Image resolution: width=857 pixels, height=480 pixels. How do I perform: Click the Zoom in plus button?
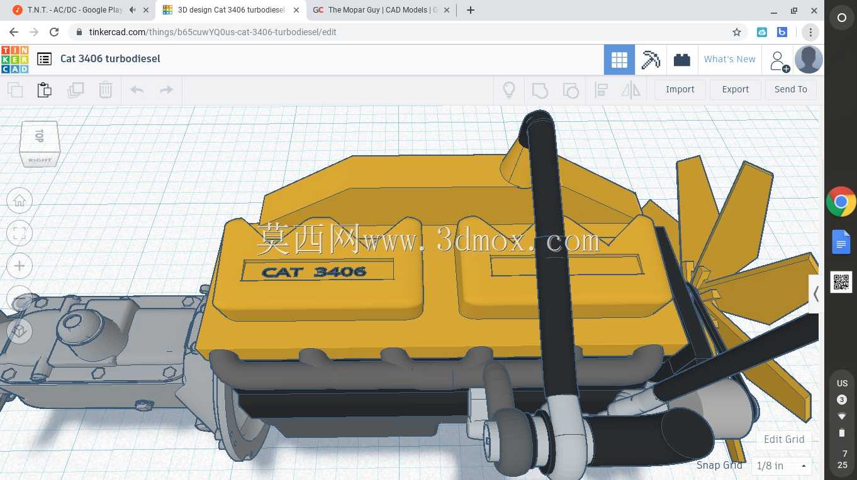pyautogui.click(x=20, y=266)
